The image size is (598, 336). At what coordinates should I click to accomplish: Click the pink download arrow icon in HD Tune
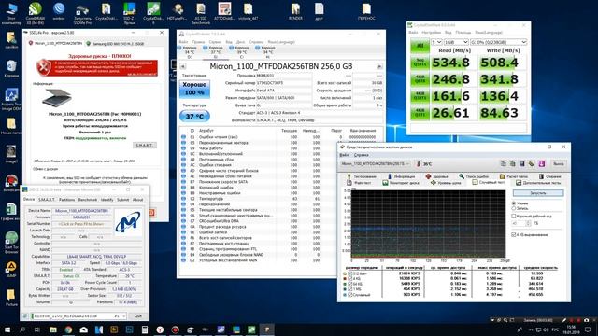click(542, 164)
